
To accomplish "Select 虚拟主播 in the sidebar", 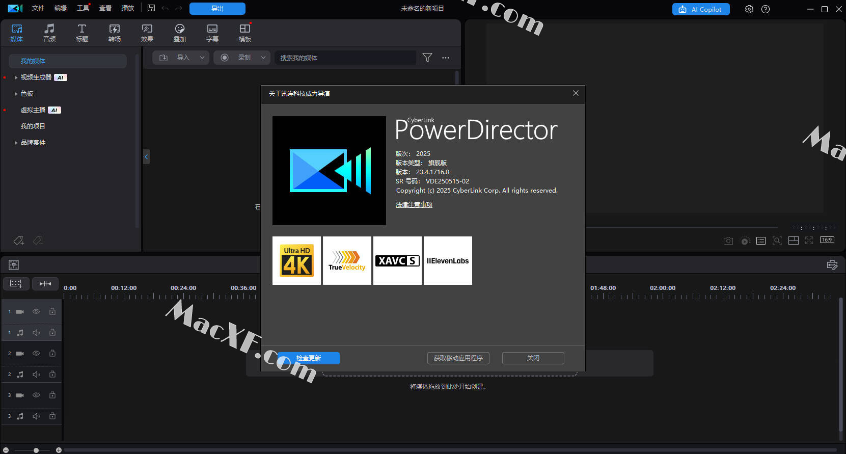I will tap(33, 110).
